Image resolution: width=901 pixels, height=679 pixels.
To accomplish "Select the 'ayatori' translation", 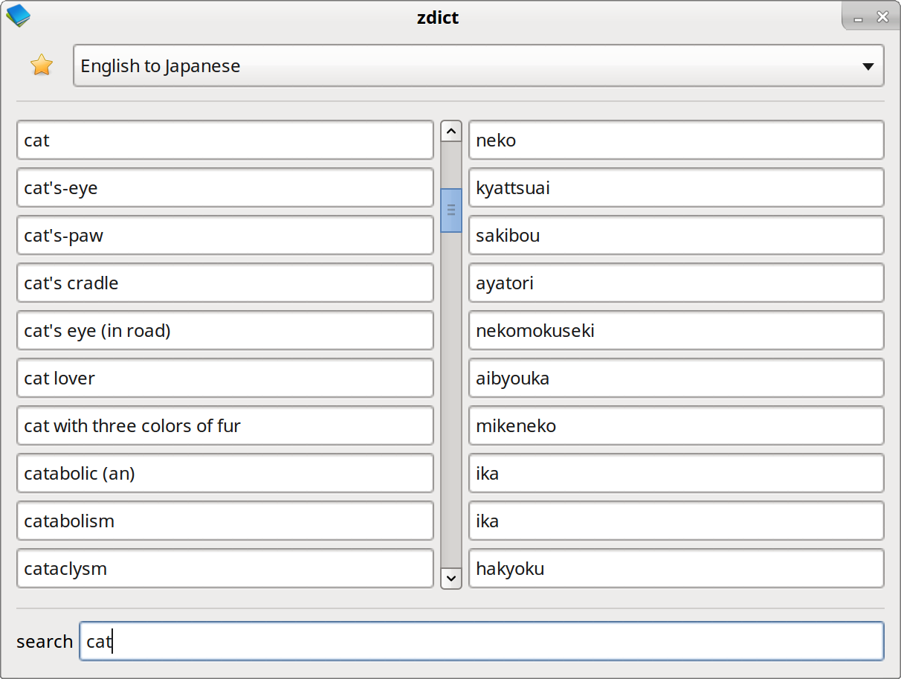I will pyautogui.click(x=676, y=283).
